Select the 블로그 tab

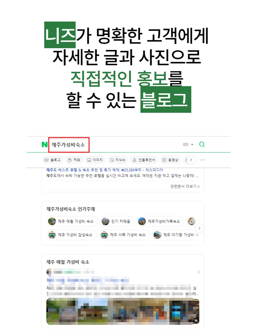pos(52,160)
